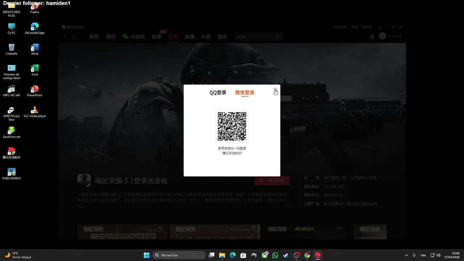464x261 pixels.
Task: Select the MPC-HC x64 desktop icon
Action: point(12,91)
